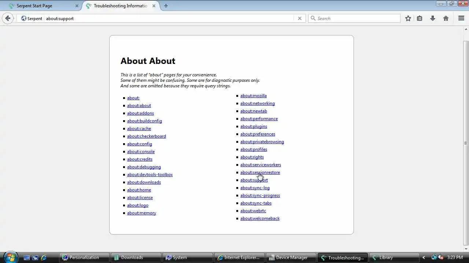Image resolution: width=469 pixels, height=263 pixels.
Task: Open the about:networking link
Action: coord(258,103)
